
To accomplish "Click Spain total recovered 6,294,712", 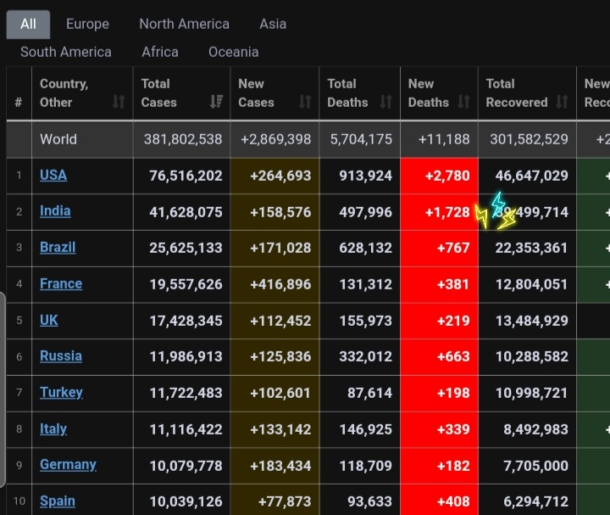I will [535, 501].
